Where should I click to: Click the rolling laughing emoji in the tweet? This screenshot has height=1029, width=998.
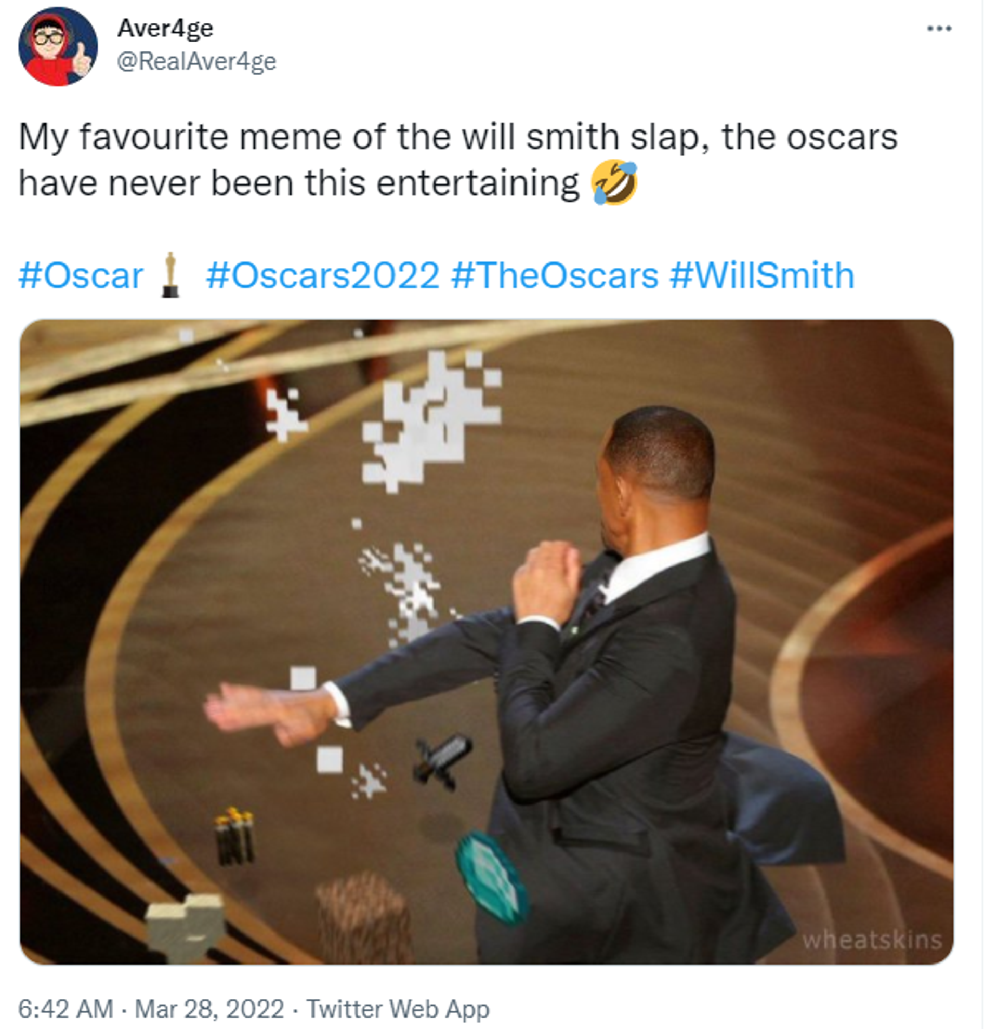(613, 183)
